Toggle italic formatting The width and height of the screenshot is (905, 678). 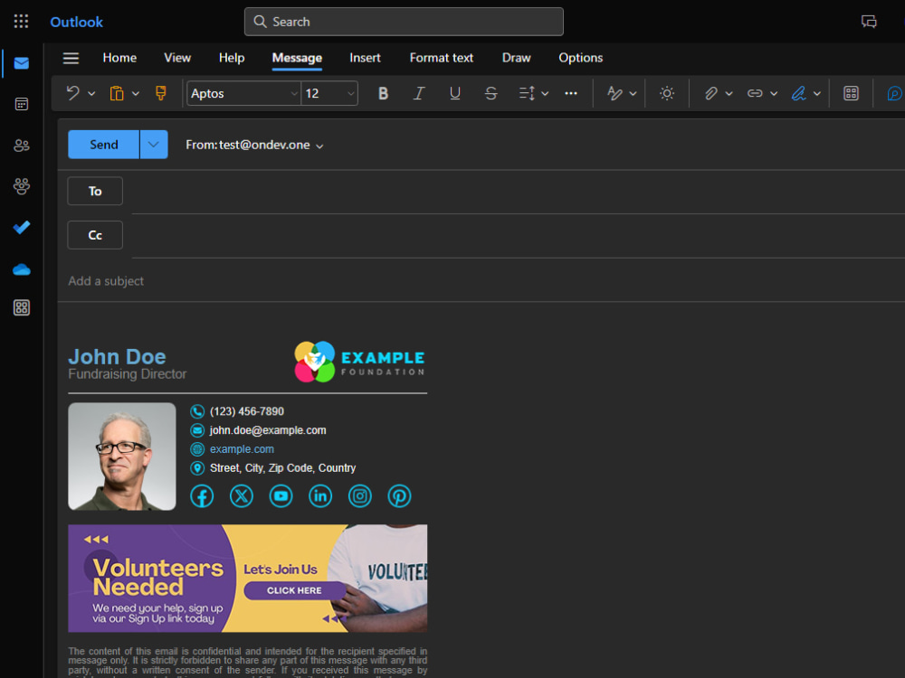tap(419, 93)
